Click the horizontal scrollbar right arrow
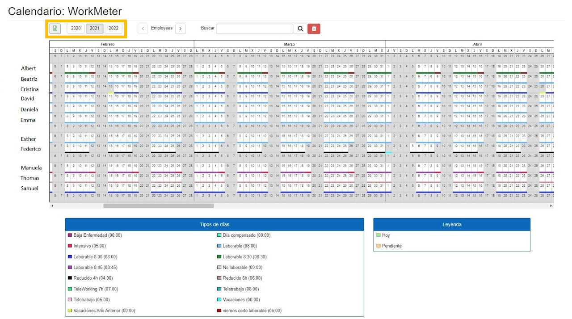572x319 pixels. pyautogui.click(x=551, y=206)
